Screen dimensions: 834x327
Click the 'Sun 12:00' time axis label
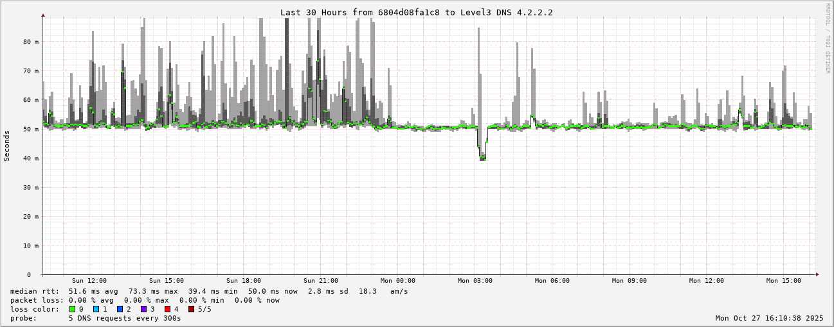(x=89, y=281)
